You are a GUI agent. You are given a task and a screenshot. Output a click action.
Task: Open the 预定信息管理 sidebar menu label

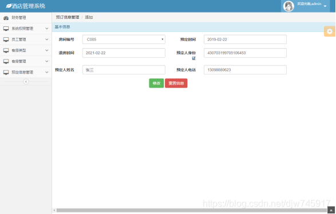22,72
